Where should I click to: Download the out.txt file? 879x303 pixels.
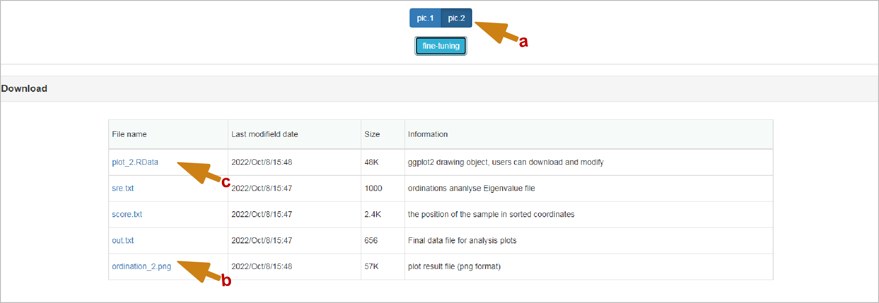point(122,241)
